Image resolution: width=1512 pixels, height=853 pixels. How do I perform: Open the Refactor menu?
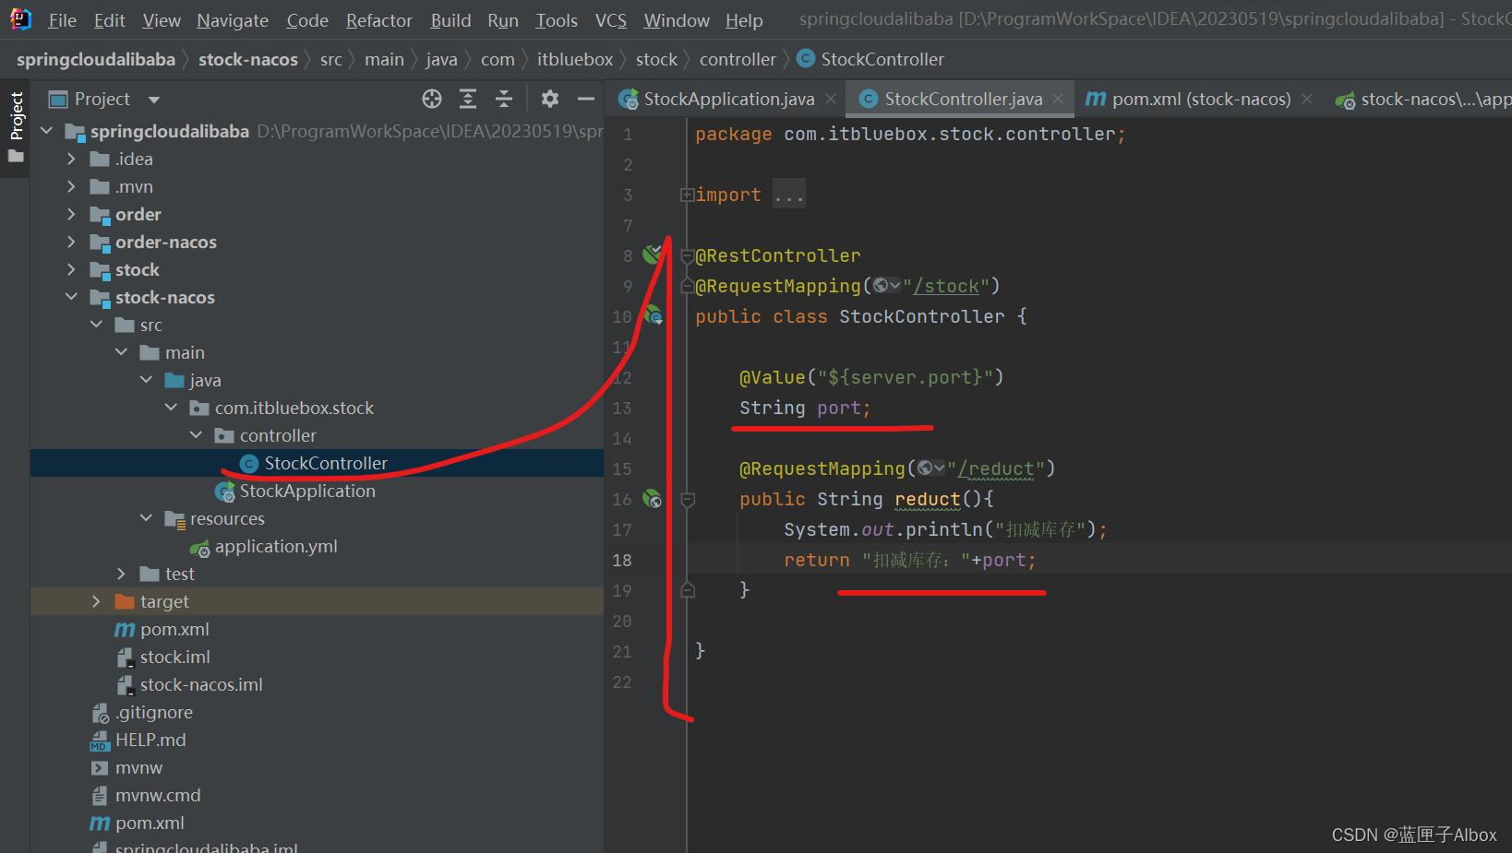pos(378,20)
